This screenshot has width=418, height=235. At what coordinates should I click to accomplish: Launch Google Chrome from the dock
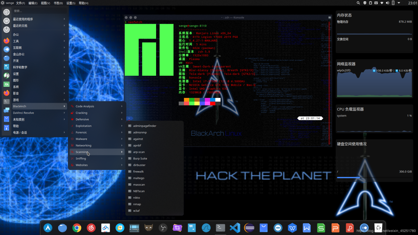[x=77, y=228]
